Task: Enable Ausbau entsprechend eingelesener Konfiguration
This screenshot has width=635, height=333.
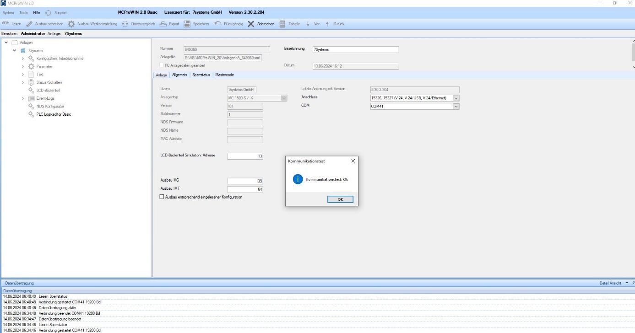Action: pyautogui.click(x=162, y=197)
